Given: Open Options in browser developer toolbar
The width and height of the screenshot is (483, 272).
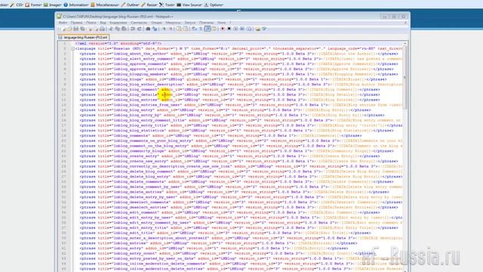Looking at the screenshot, I should [x=214, y=5].
